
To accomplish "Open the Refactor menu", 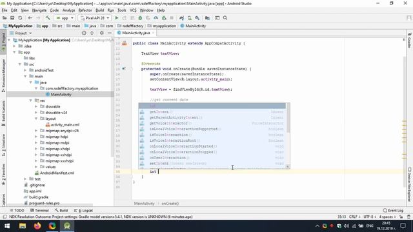I will tap(85, 10).
